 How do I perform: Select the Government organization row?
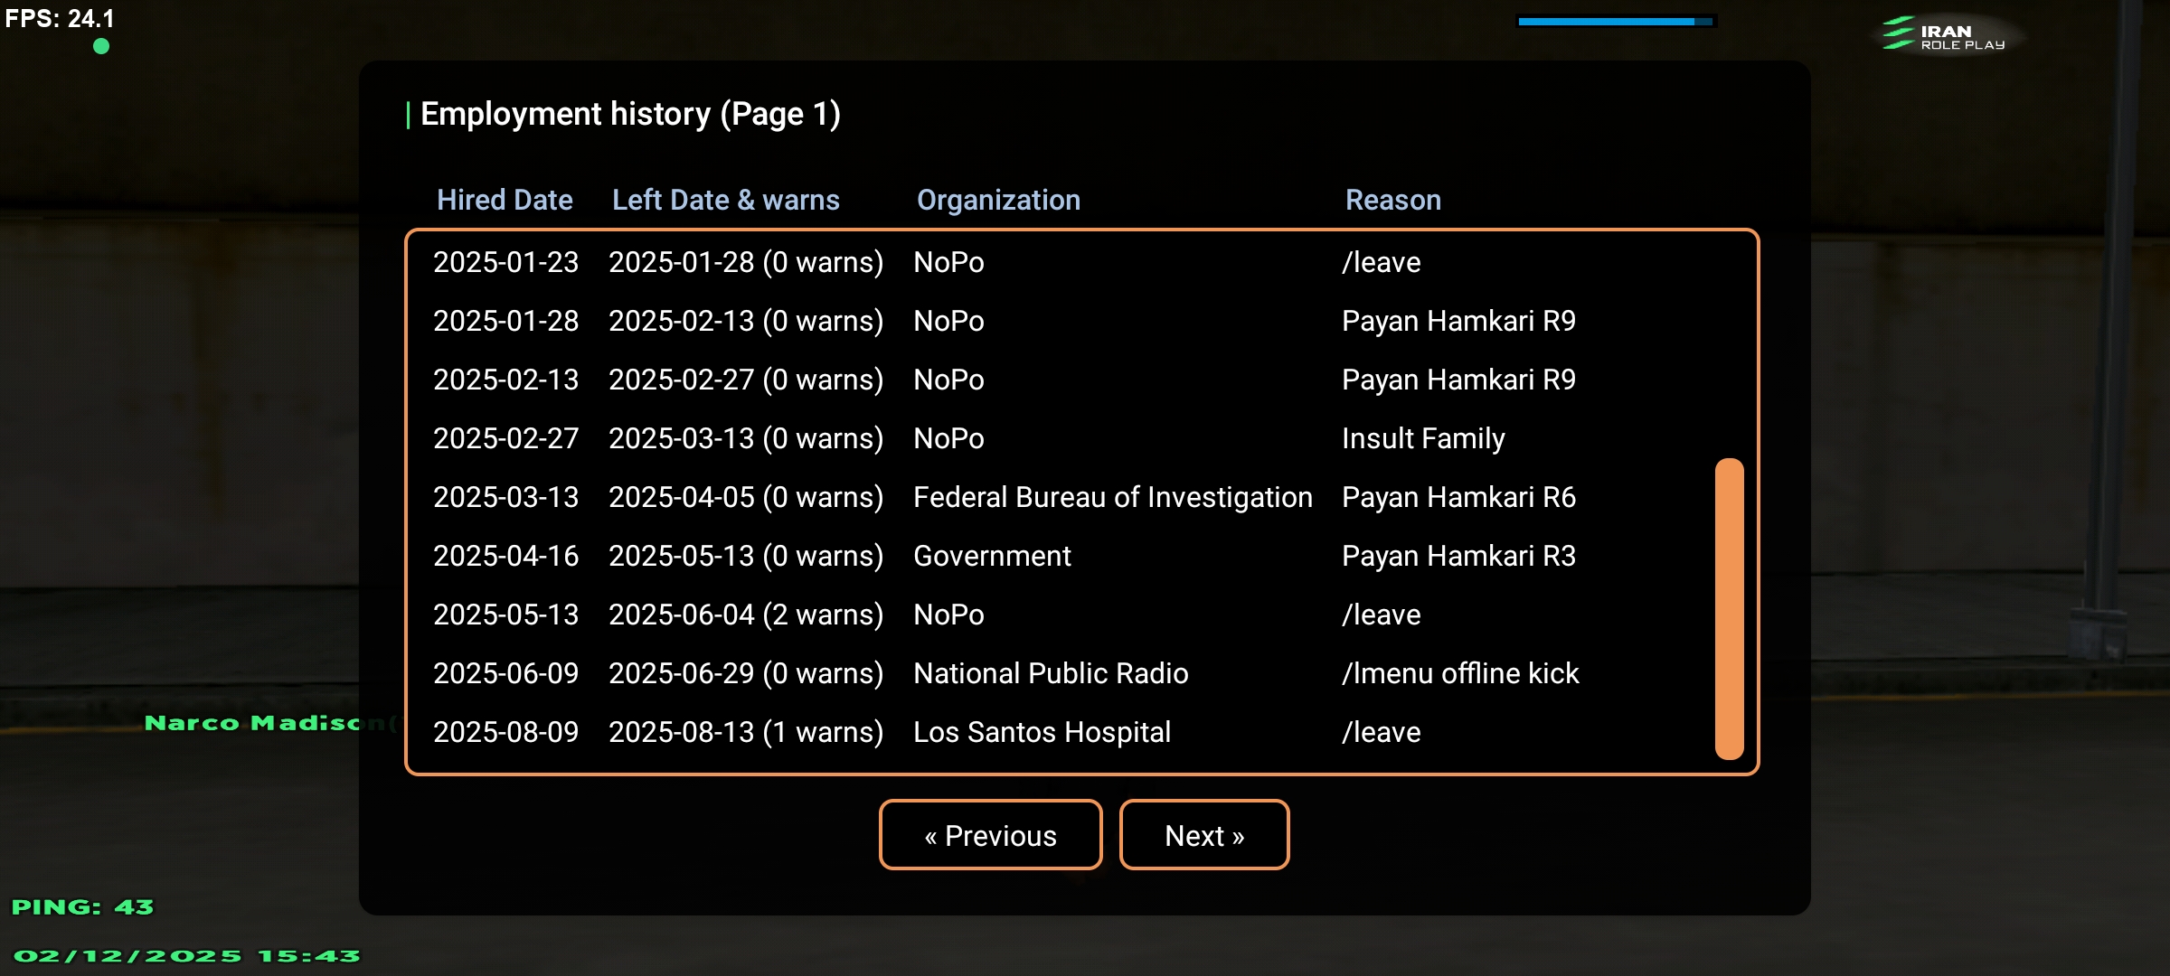pos(992,556)
